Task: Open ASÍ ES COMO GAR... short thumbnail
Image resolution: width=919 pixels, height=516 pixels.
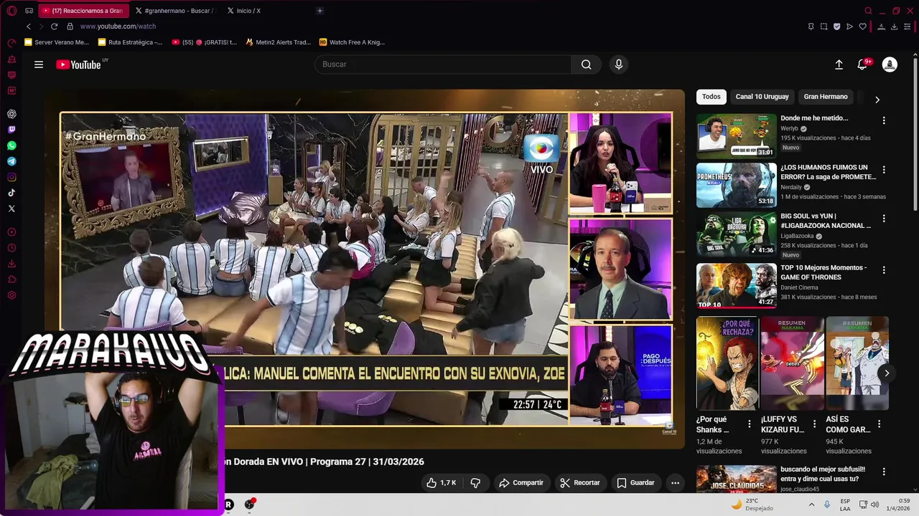Action: tap(857, 363)
